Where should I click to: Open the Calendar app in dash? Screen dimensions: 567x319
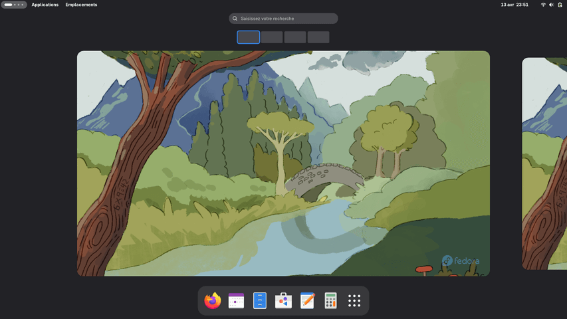point(236,300)
